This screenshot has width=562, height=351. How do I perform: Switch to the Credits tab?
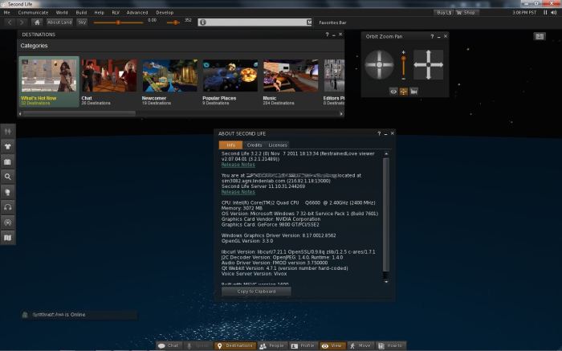click(x=254, y=145)
